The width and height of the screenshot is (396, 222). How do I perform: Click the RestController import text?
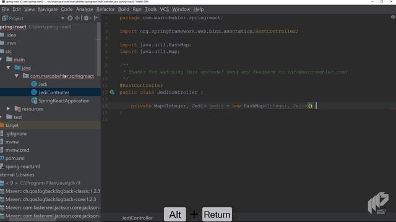275,31
